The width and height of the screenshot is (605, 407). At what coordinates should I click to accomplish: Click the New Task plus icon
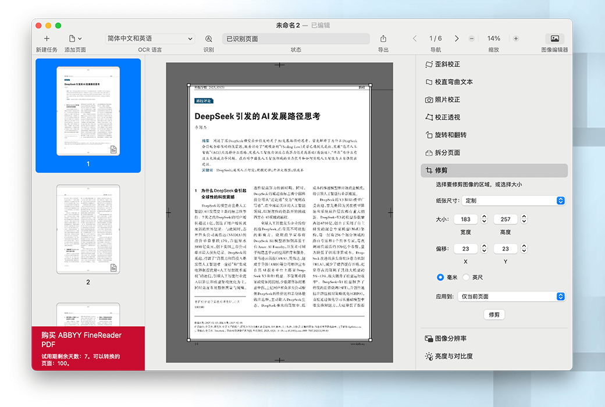point(47,38)
